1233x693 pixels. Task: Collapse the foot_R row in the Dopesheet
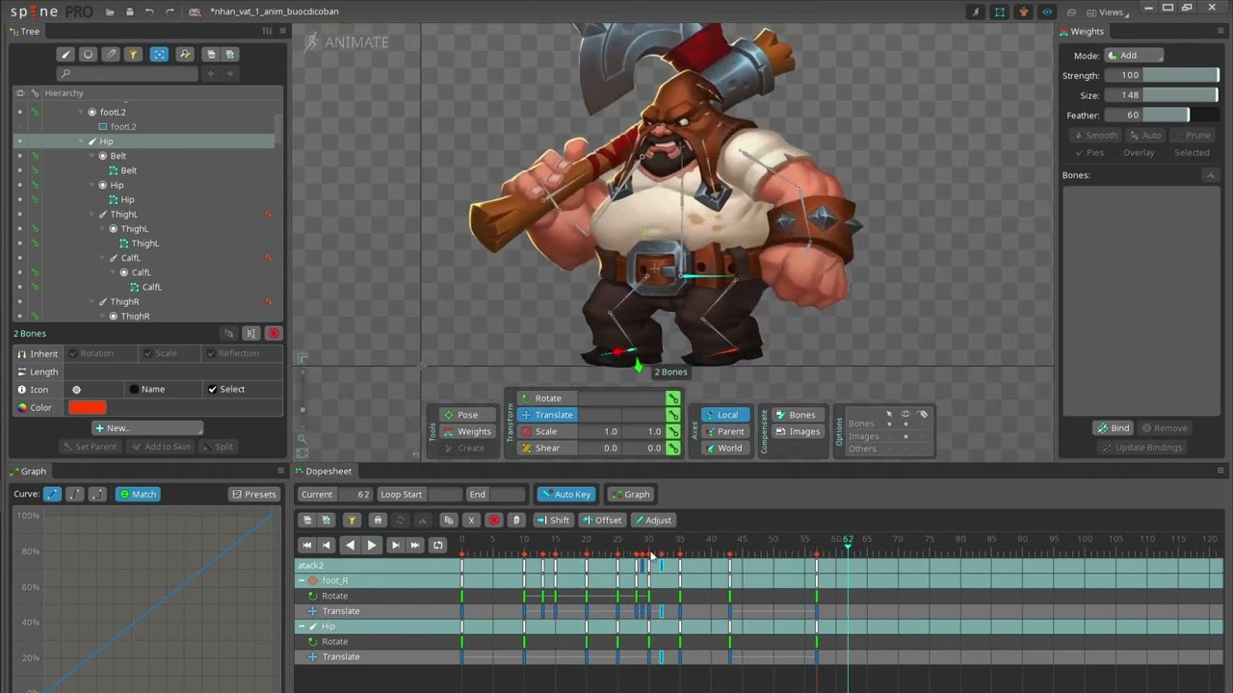tap(302, 580)
